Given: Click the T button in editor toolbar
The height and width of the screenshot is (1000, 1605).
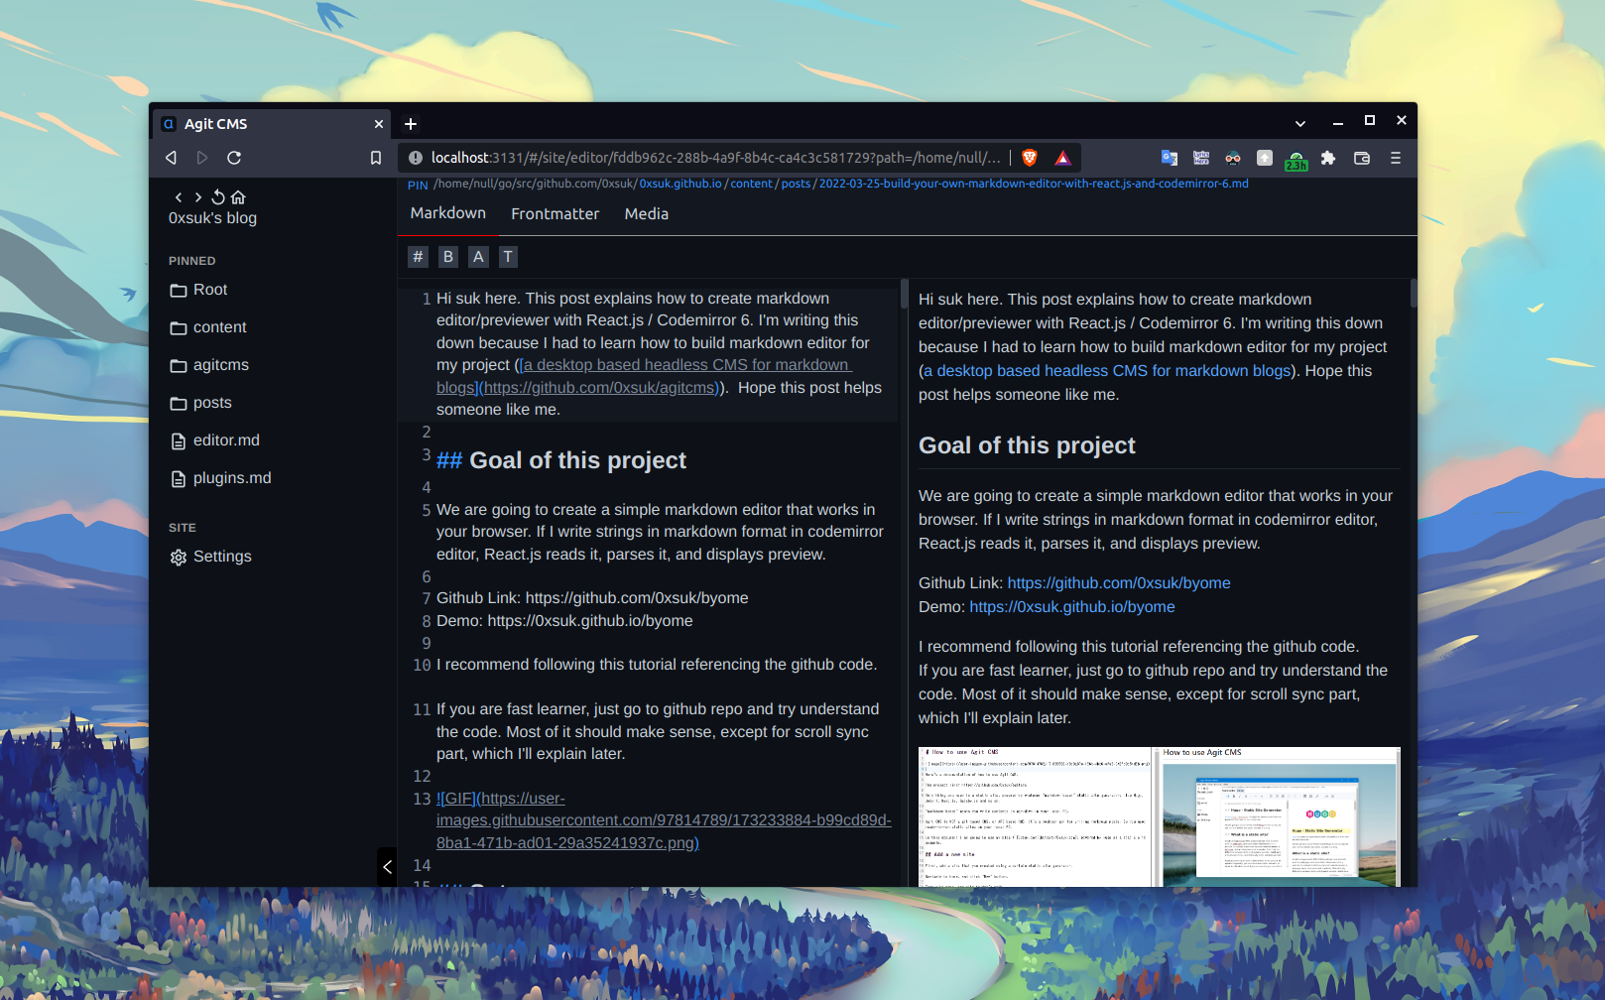Looking at the screenshot, I should coord(508,257).
